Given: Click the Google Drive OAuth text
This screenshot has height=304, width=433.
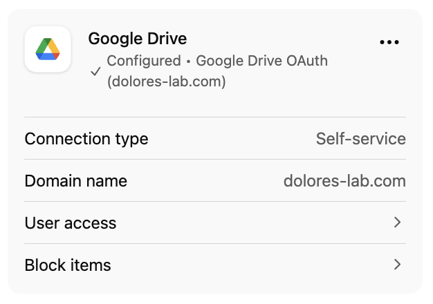Looking at the screenshot, I should click(x=261, y=61).
